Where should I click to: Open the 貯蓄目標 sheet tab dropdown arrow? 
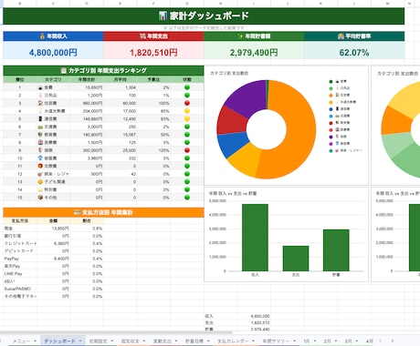pos(208,341)
